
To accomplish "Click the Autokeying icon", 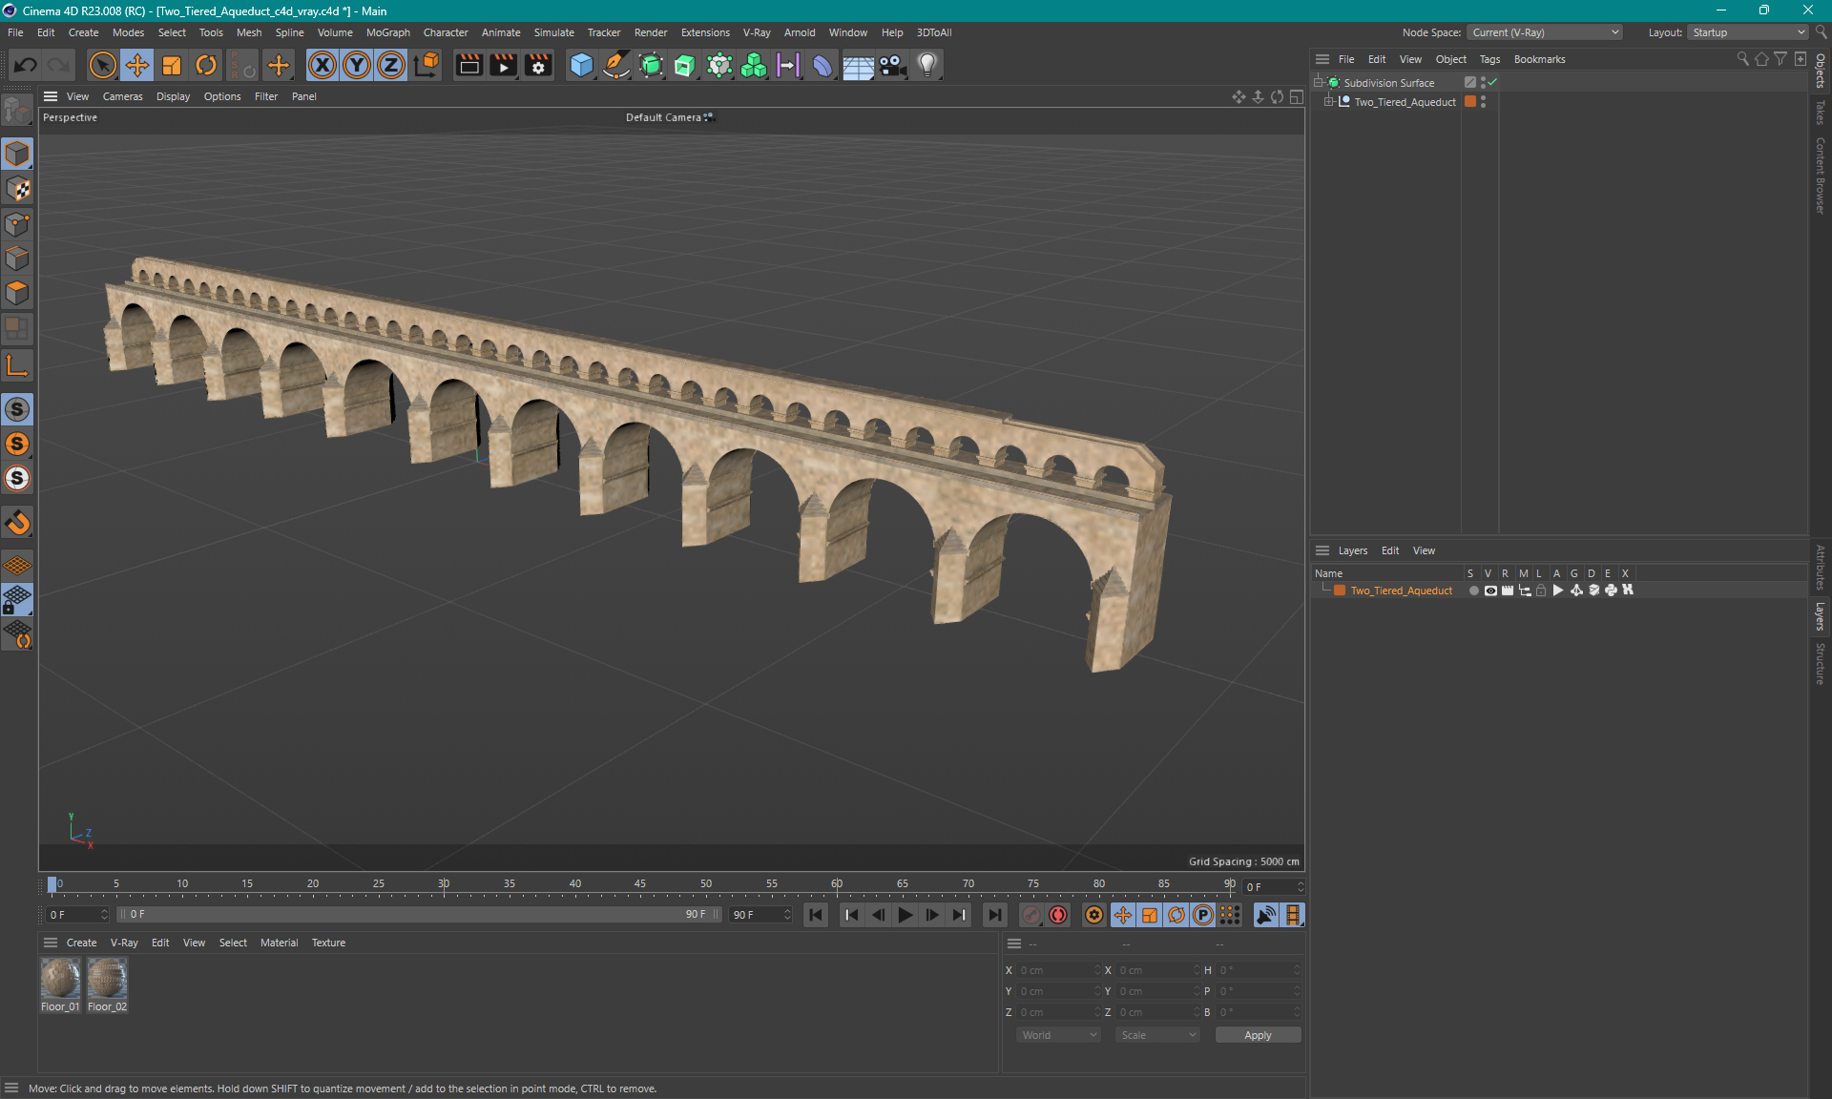I will [1058, 915].
